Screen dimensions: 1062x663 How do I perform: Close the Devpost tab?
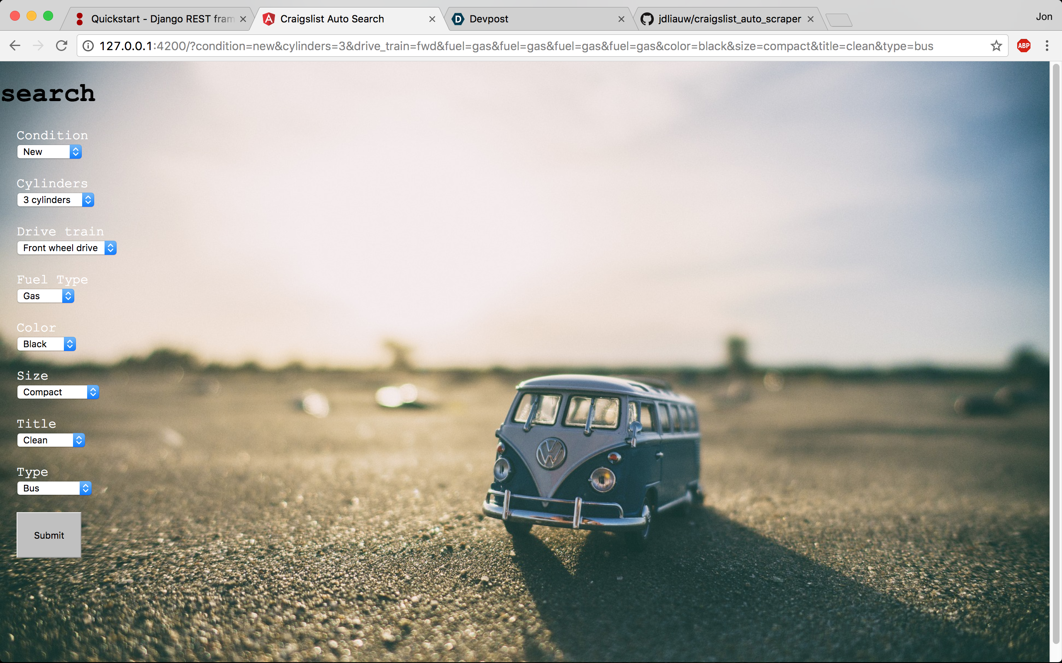click(x=621, y=19)
